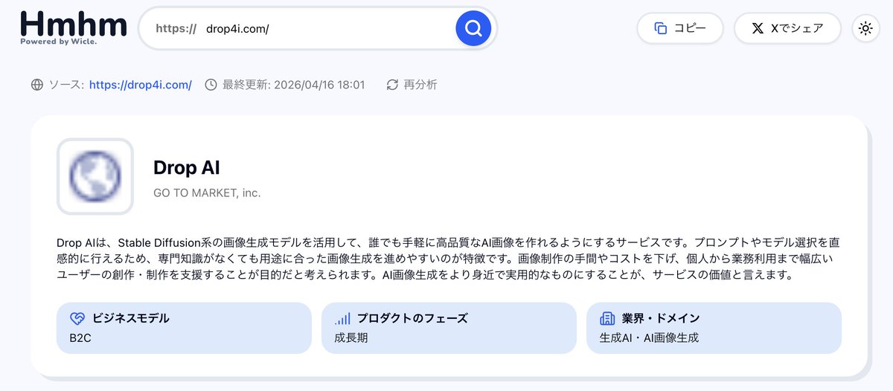
Task: Click the globe icon beside ソース
Action: [x=37, y=85]
